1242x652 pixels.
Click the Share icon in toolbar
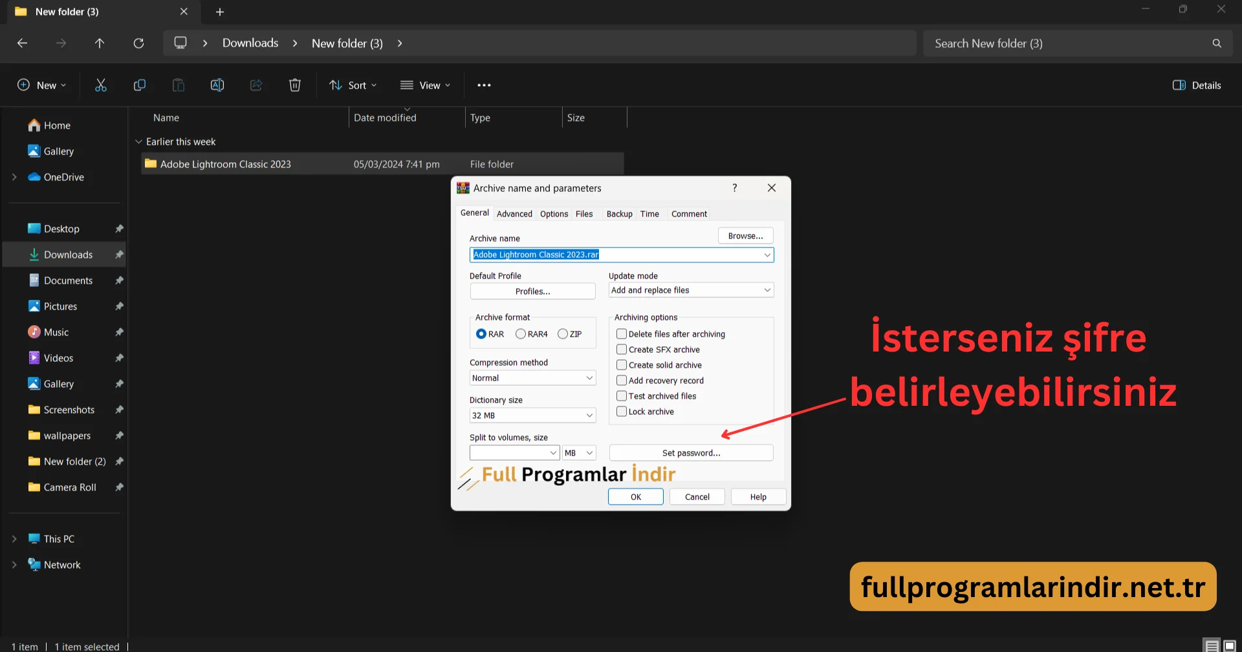[x=256, y=85]
